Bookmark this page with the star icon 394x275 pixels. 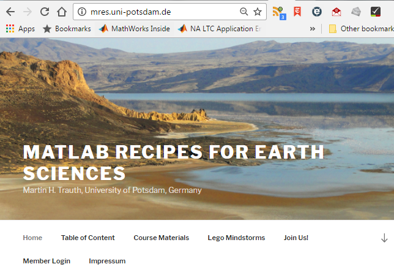click(x=258, y=12)
